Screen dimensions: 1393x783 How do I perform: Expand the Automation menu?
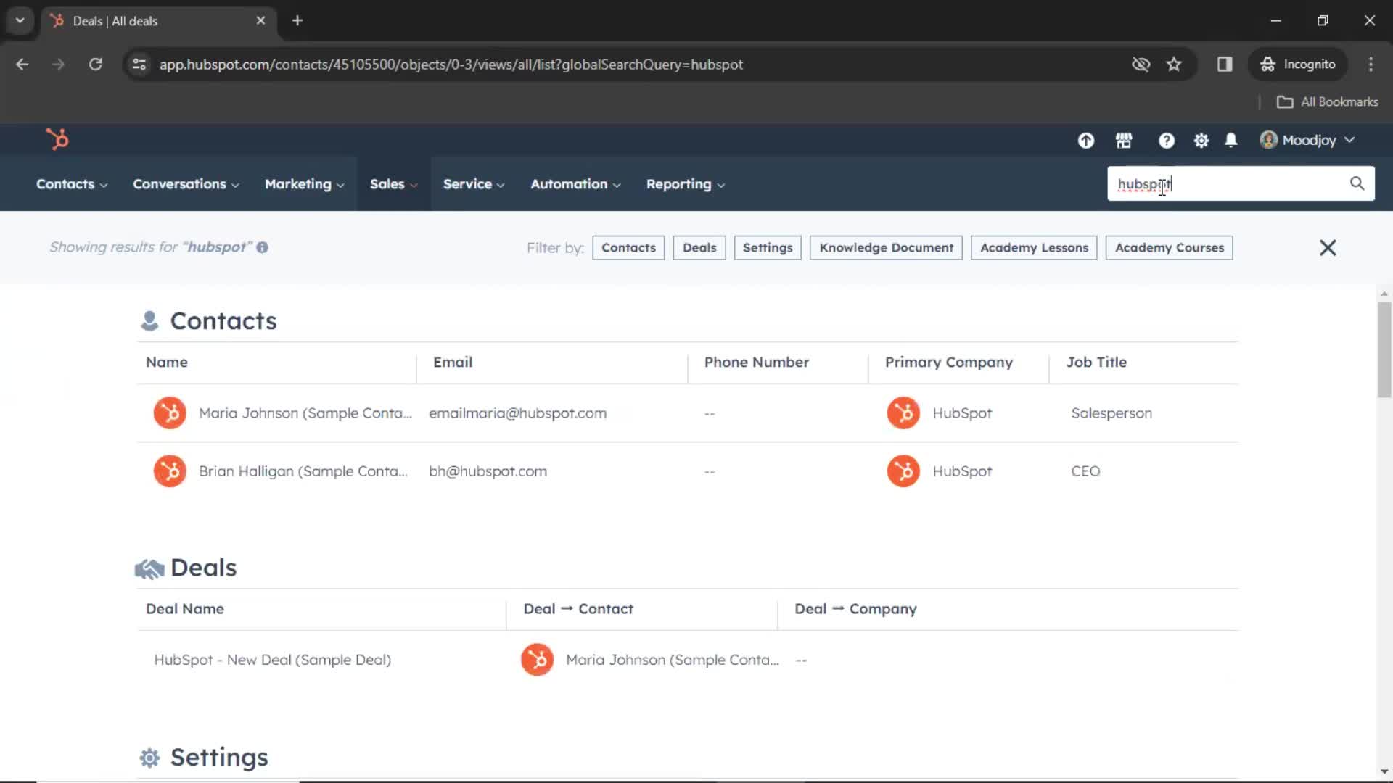tap(575, 184)
